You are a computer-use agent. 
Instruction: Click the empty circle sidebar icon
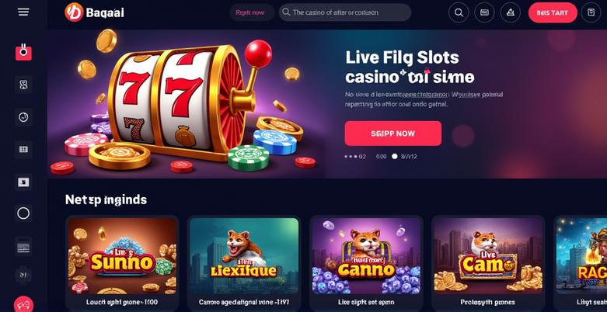point(23,213)
